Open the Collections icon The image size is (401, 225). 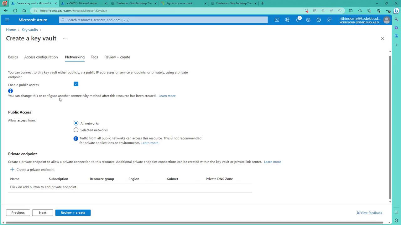[x=369, y=11]
